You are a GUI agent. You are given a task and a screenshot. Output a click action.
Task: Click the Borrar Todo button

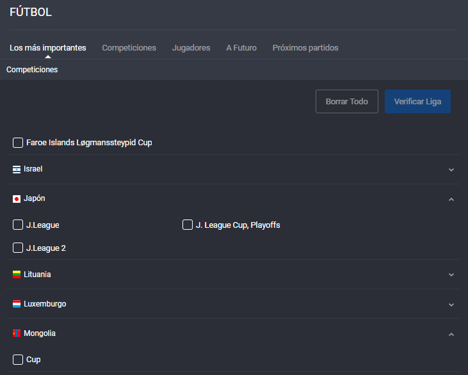coord(347,102)
